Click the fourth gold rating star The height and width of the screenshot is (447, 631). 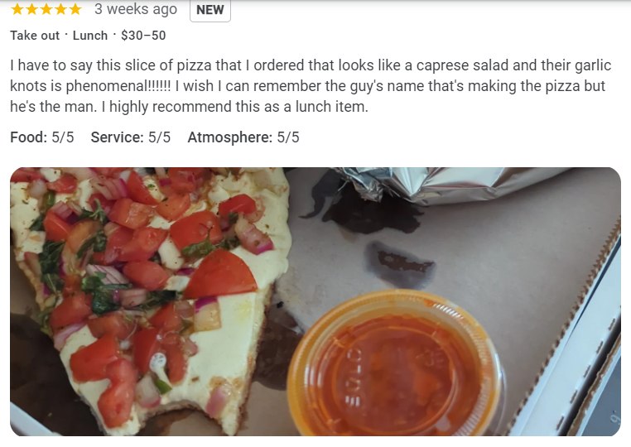[60, 9]
